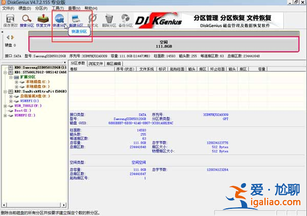This screenshot has height=216, width=307.
Task: Click the 卷标 column header
Action: pos(92,69)
